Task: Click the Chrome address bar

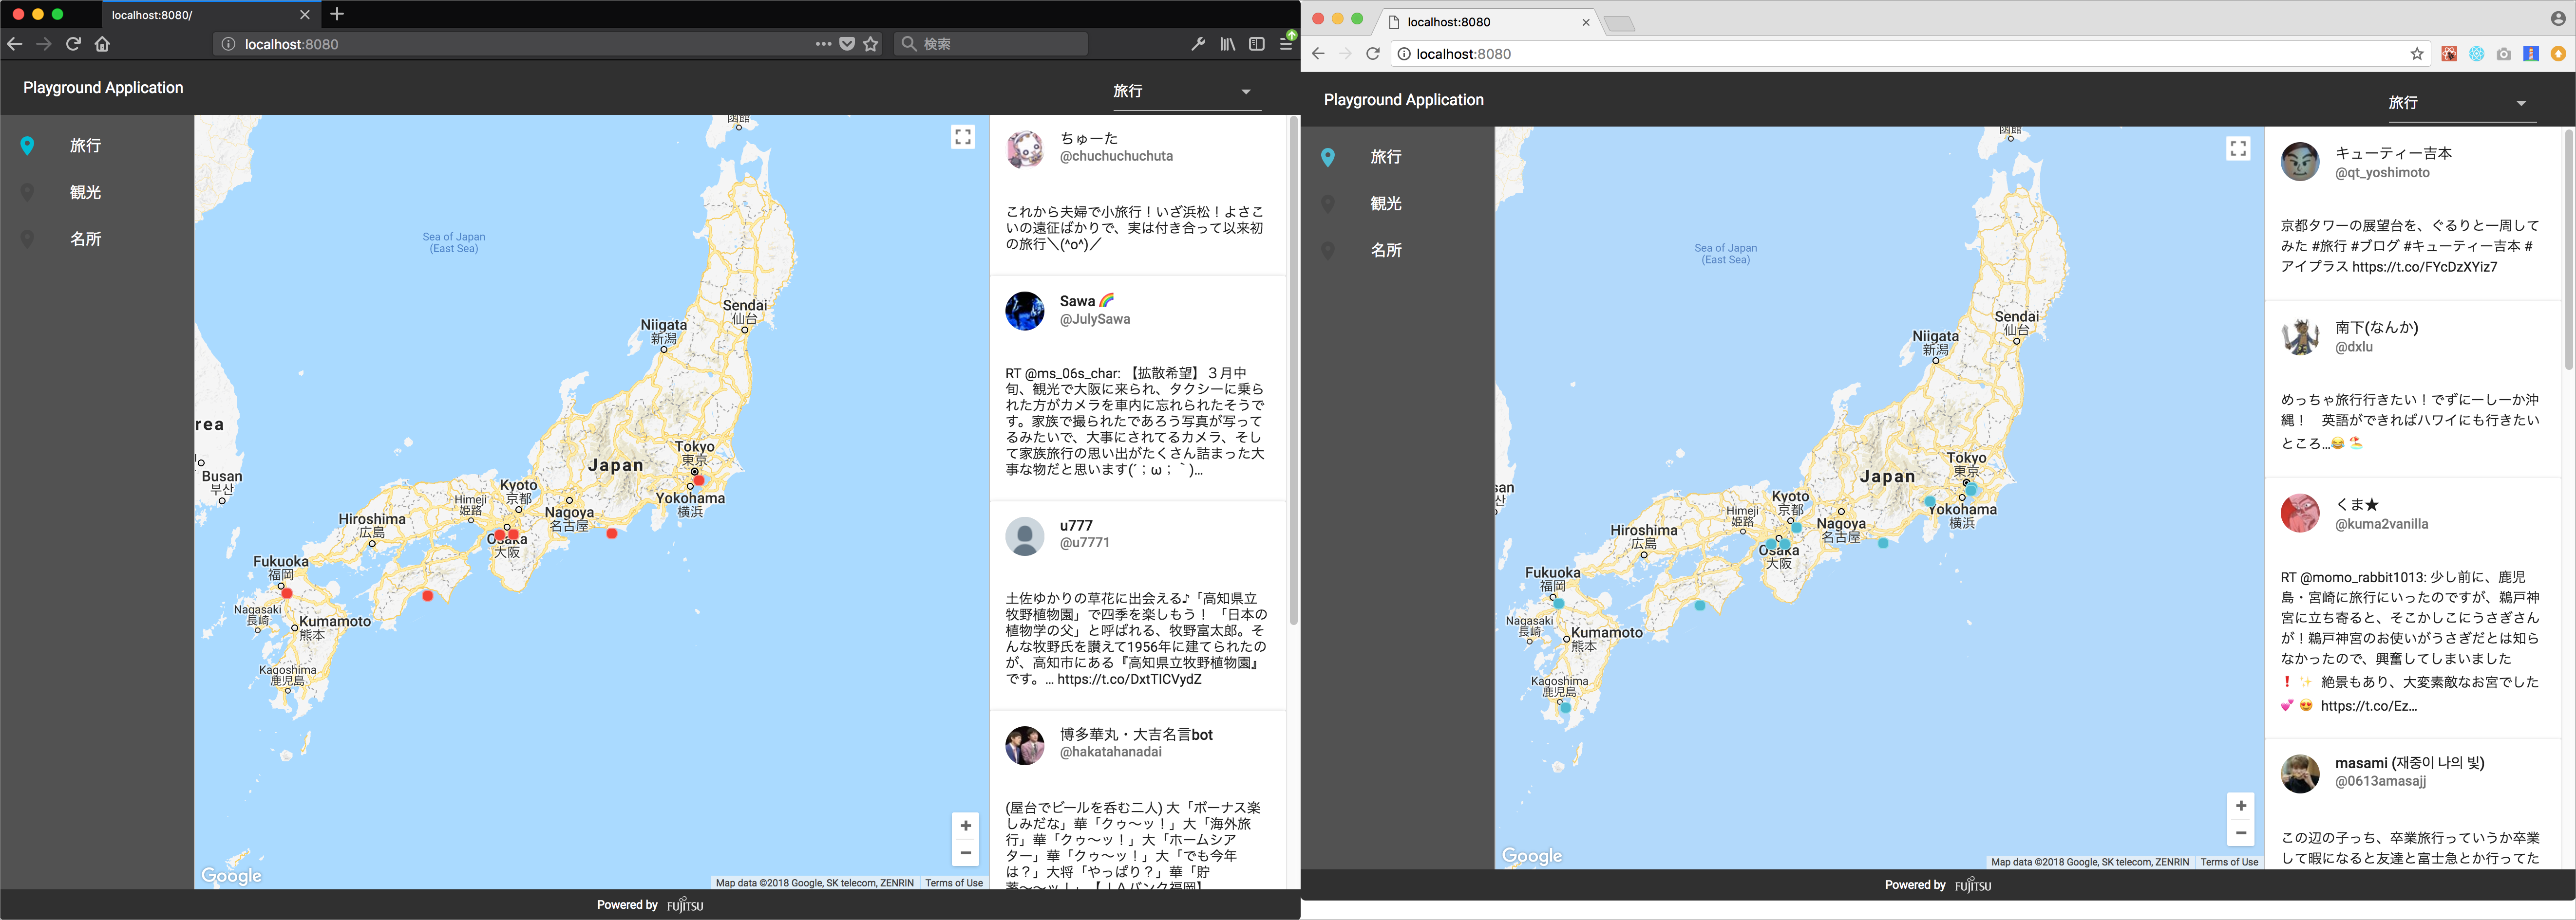Action: click(x=1910, y=54)
